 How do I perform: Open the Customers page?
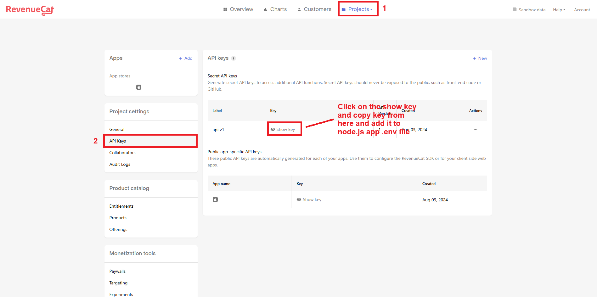coord(314,9)
